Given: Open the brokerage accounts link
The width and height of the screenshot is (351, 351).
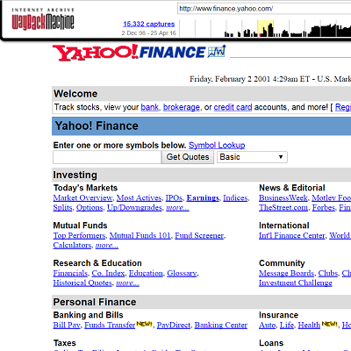Looking at the screenshot, I should coord(182,107).
